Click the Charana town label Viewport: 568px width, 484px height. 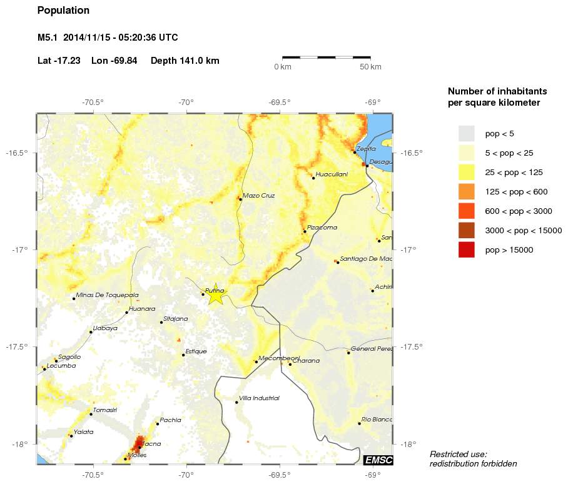click(x=307, y=361)
